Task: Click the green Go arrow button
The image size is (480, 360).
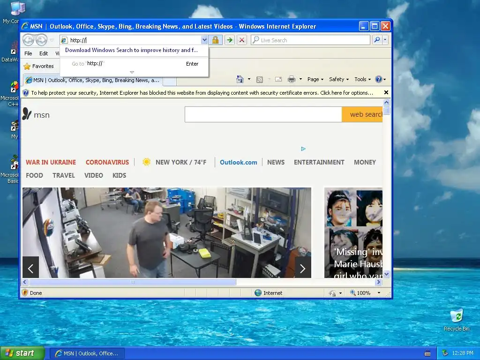Action: coord(229,40)
